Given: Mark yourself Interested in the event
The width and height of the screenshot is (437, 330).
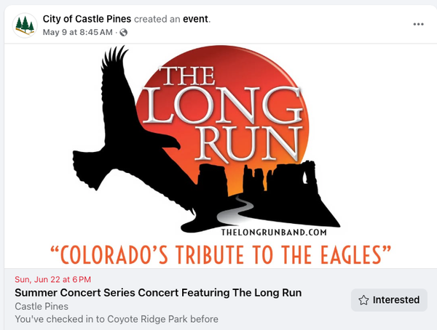Looking at the screenshot, I should [x=387, y=299].
